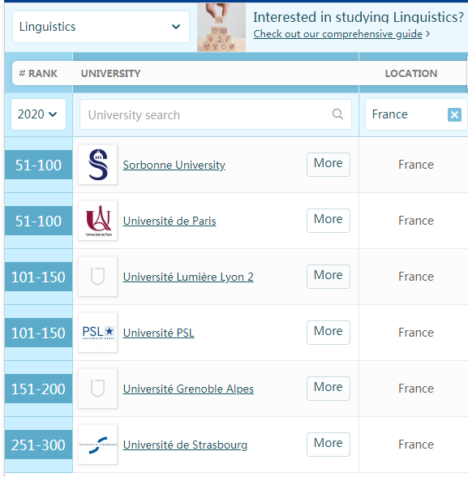Sort by the LOCATION column header
This screenshot has height=477, width=468.
411,73
